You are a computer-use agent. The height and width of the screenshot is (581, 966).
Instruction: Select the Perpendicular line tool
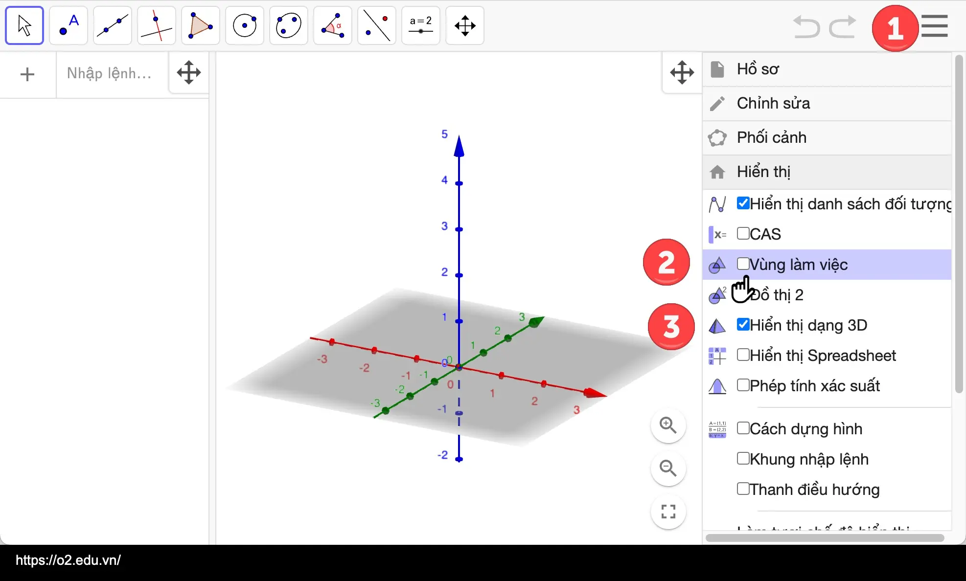tap(157, 25)
